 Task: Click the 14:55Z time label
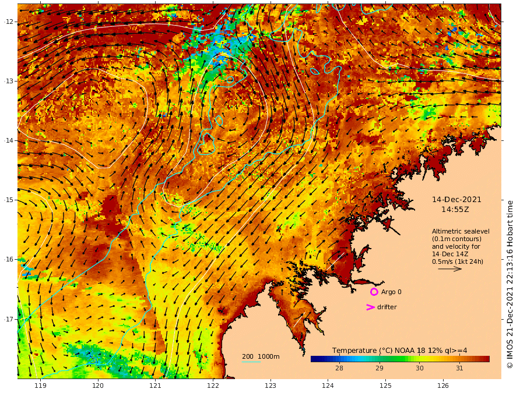(x=455, y=210)
